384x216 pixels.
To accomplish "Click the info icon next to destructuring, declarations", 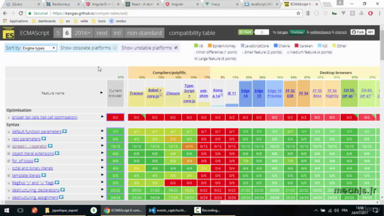I will coord(62,190).
